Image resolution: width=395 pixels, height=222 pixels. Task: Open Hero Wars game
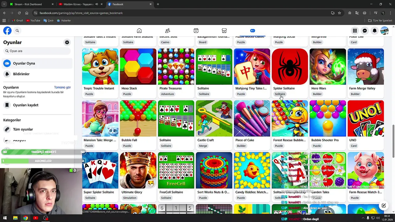coord(328,67)
